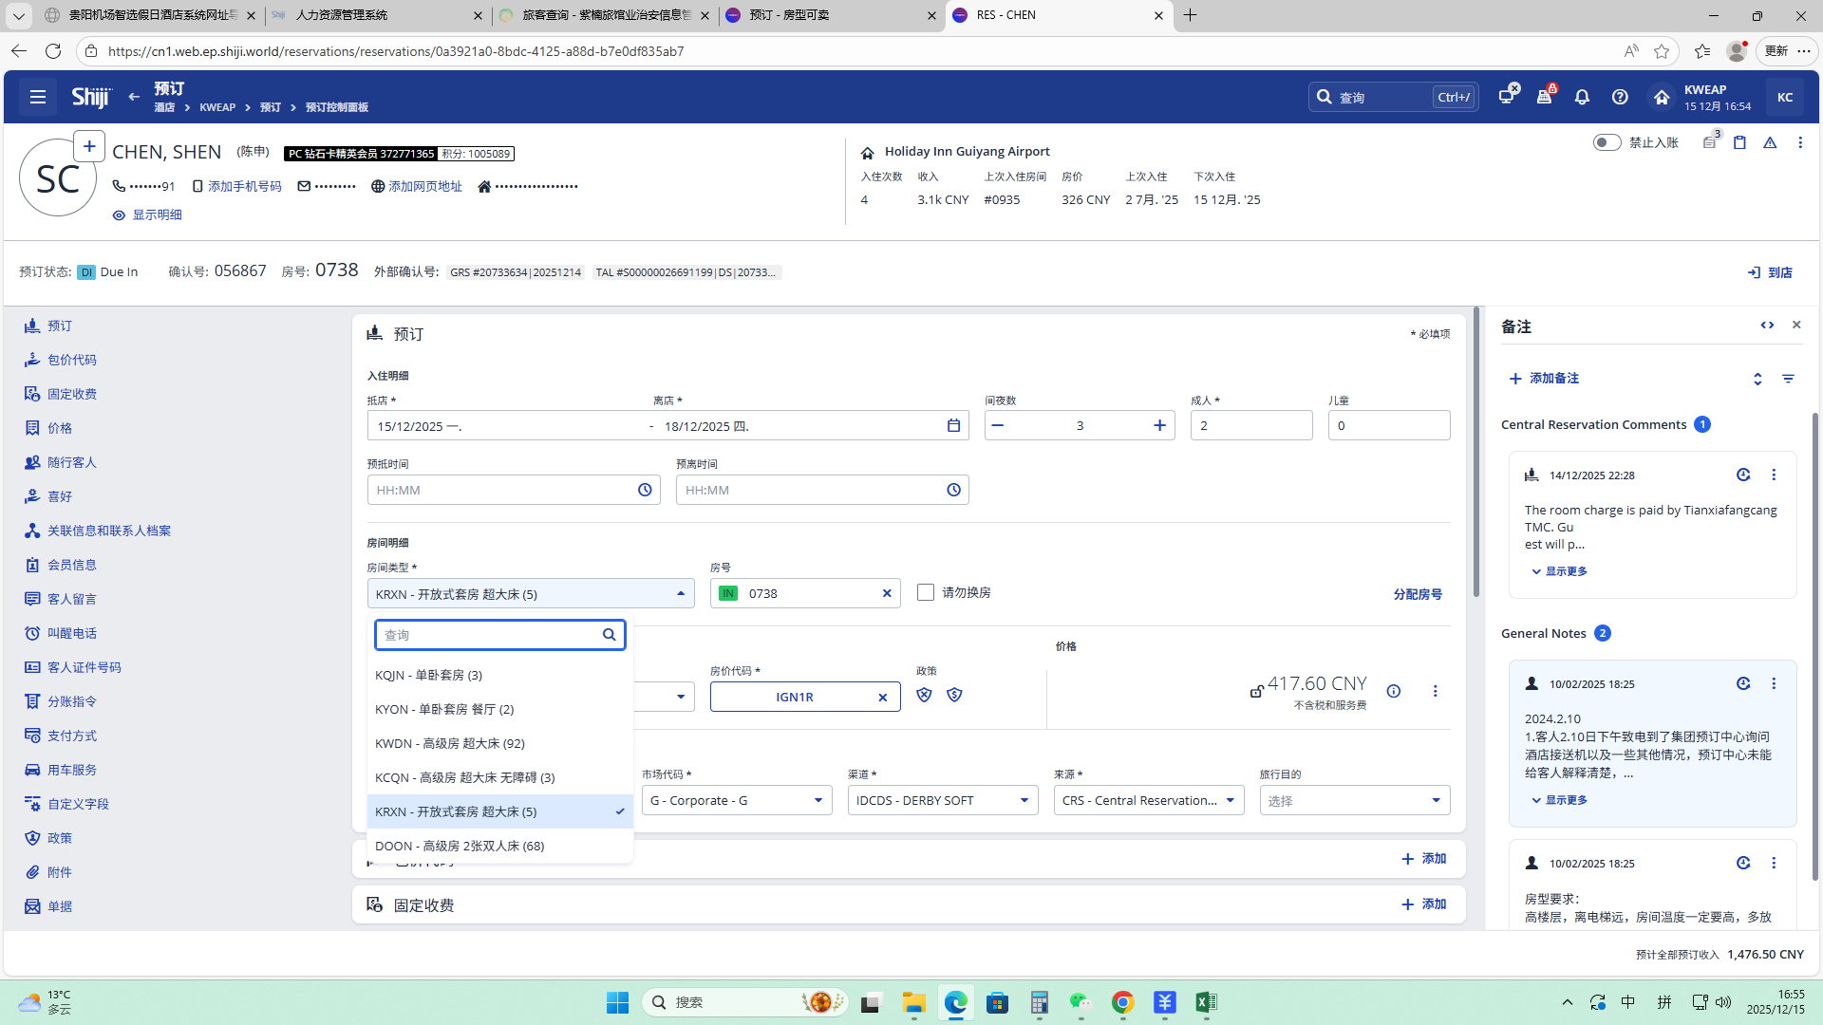Viewport: 1823px width, 1025px height.
Task: Expand the IDCDS - DERBY SOFT channel dropdown
Action: click(x=942, y=800)
